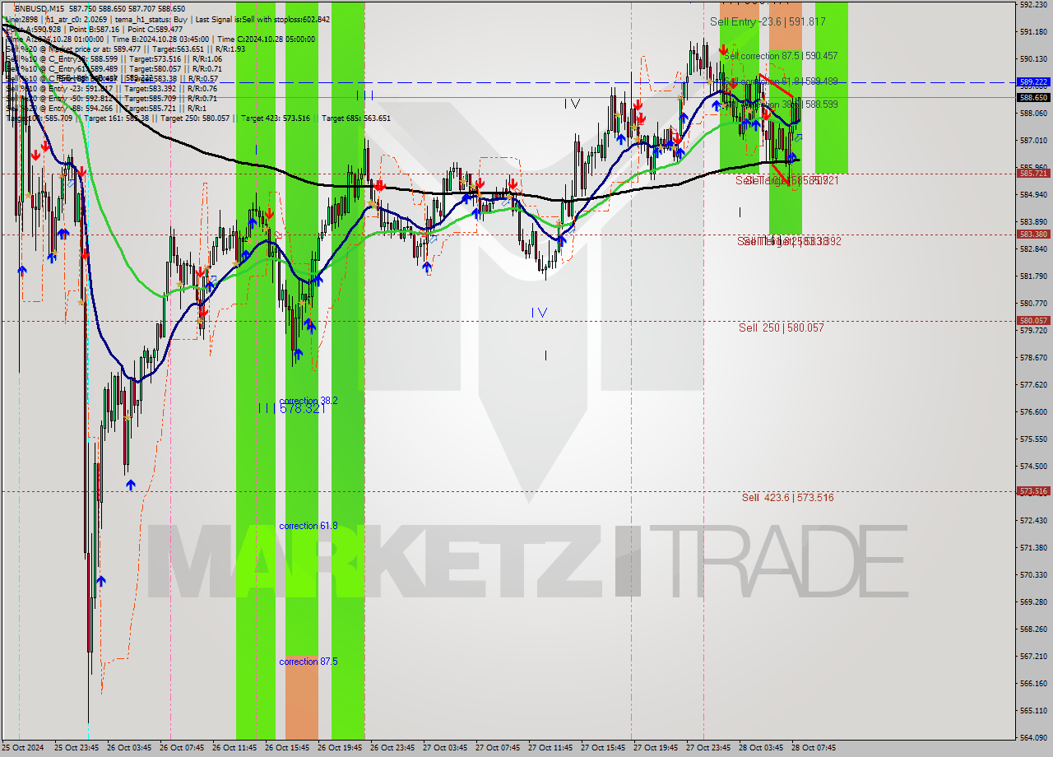Image resolution: width=1053 pixels, height=757 pixels.
Task: Click 'Sell correction 87.5 | 590.457' label
Action: point(780,56)
